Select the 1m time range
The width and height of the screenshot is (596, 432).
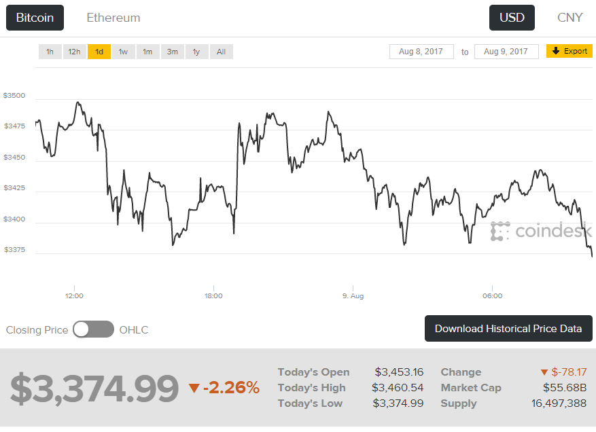[147, 52]
